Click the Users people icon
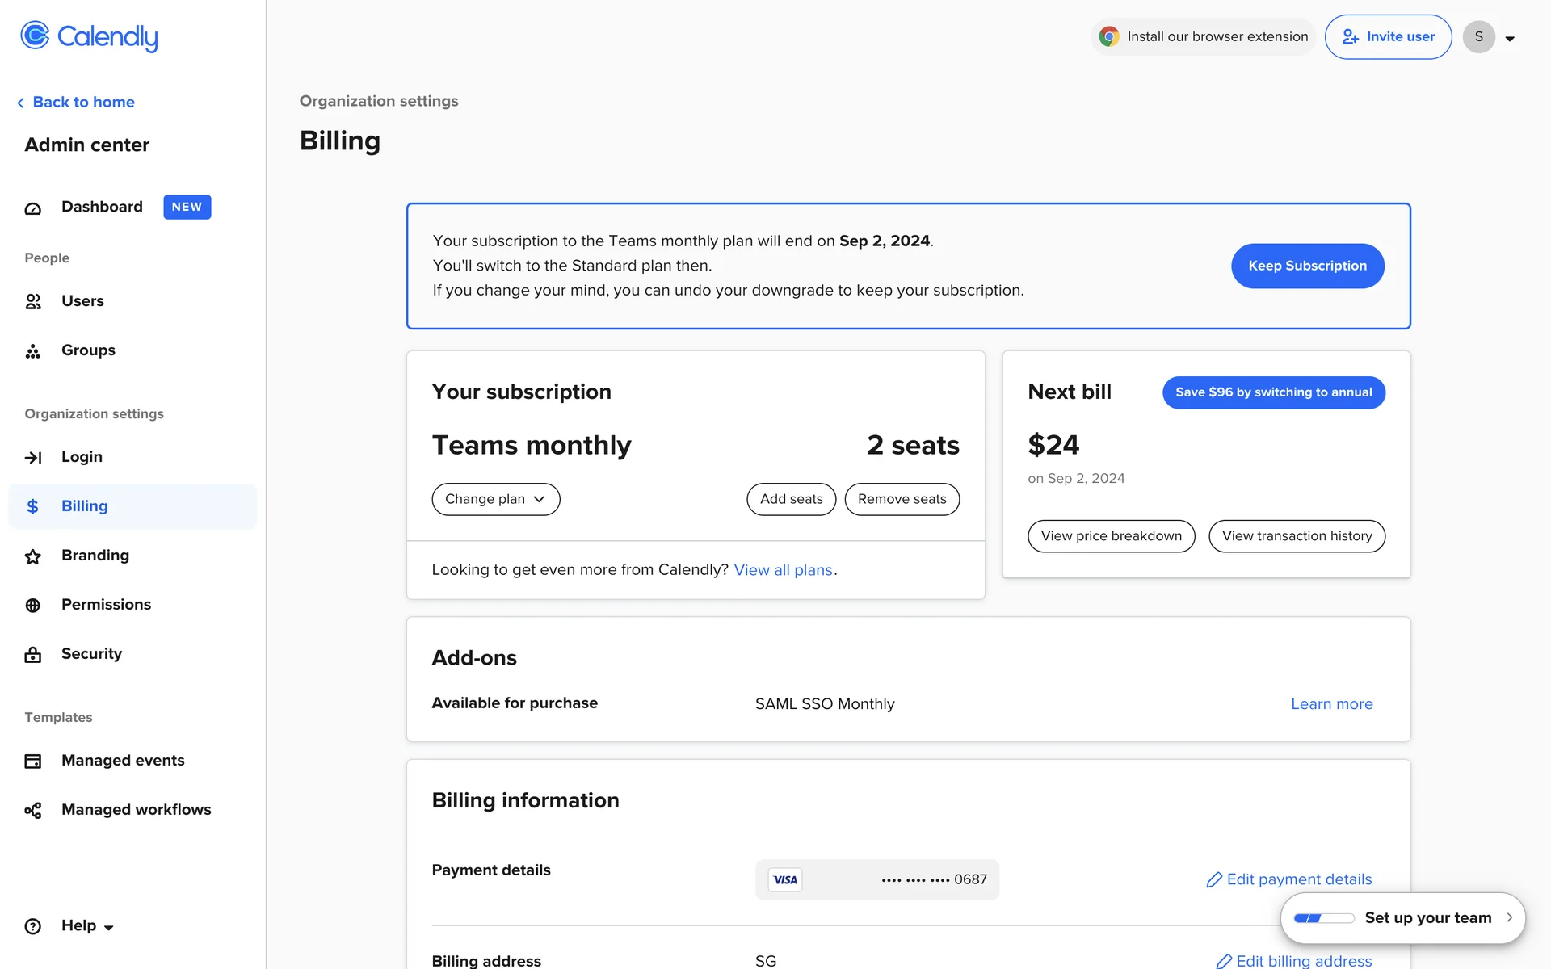Screen dimensions: 1551x969 pos(33,301)
